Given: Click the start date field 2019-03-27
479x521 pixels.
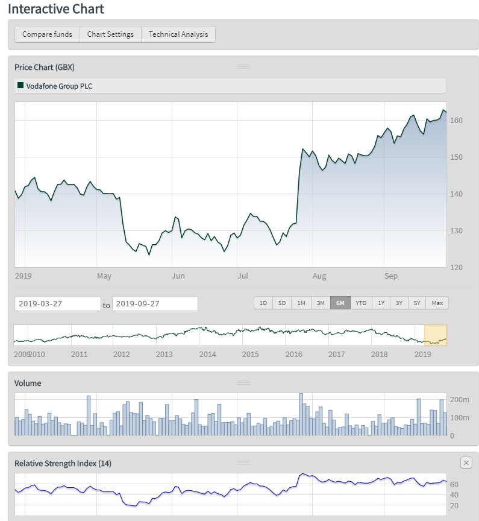Looking at the screenshot, I should click(x=57, y=304).
